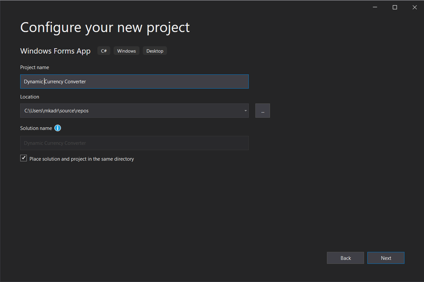Click the Next button
This screenshot has width=424, height=282.
coord(386,258)
